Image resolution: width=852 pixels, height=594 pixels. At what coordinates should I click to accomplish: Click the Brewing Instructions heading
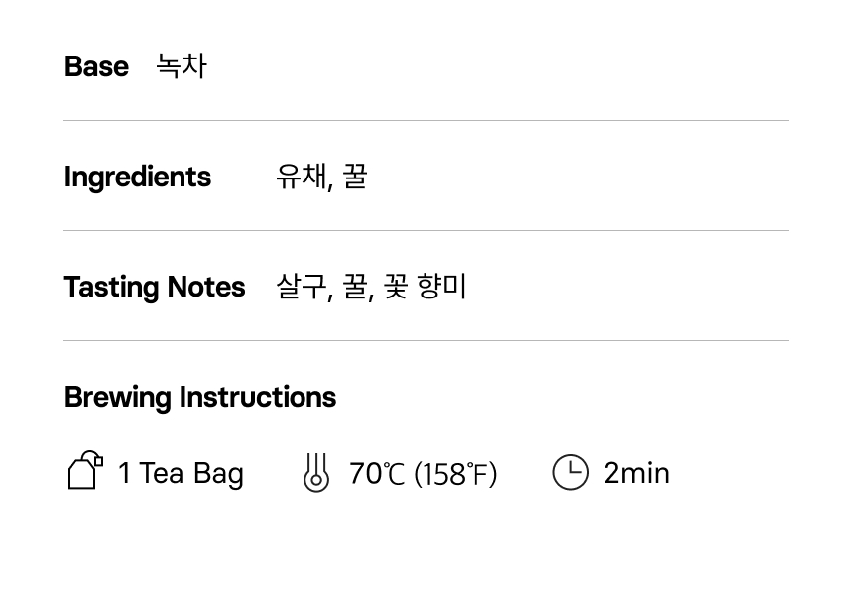point(199,397)
